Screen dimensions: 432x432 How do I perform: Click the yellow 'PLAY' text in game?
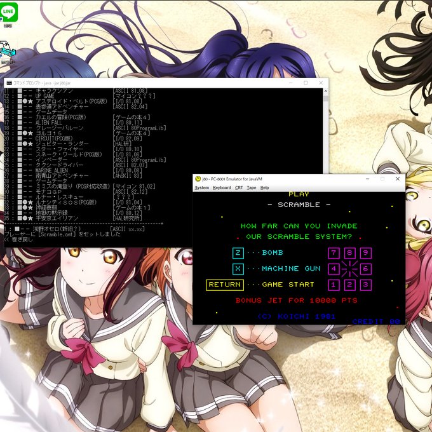[299, 194]
